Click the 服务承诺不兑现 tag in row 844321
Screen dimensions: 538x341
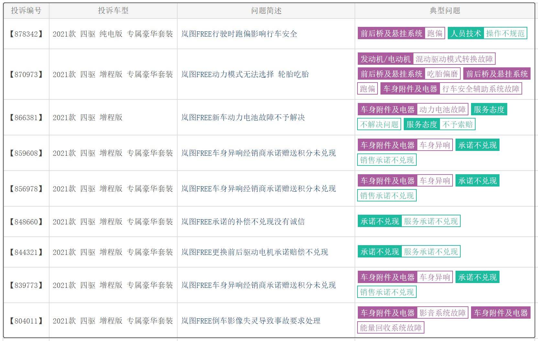tap(431, 252)
